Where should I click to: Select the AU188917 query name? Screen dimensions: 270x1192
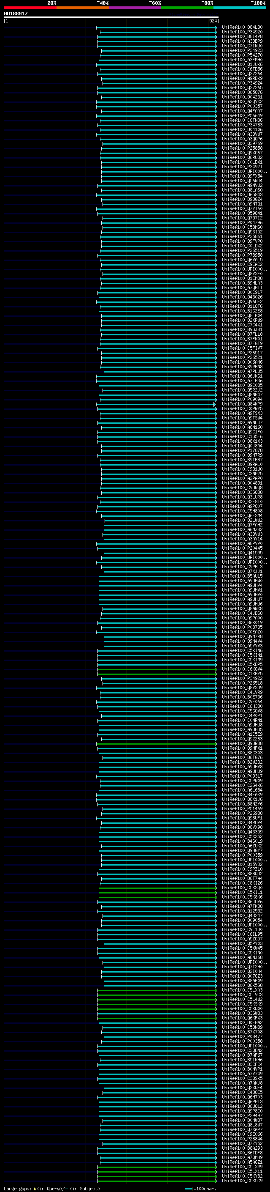coord(16,14)
